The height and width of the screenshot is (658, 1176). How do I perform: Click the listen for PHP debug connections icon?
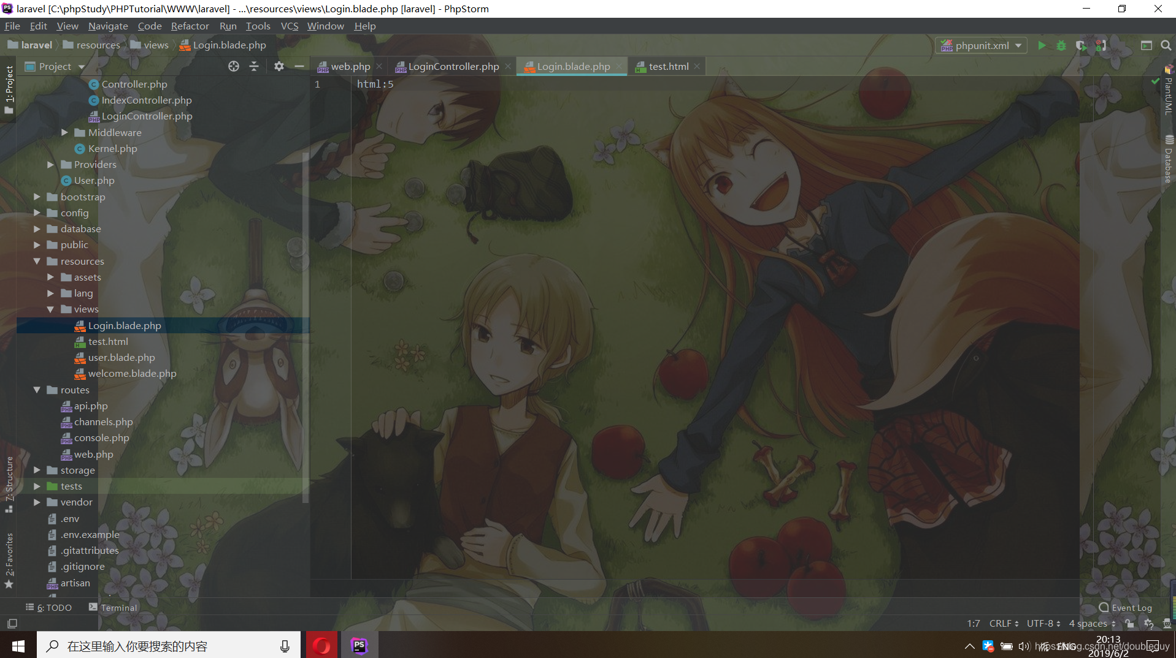pyautogui.click(x=1101, y=45)
